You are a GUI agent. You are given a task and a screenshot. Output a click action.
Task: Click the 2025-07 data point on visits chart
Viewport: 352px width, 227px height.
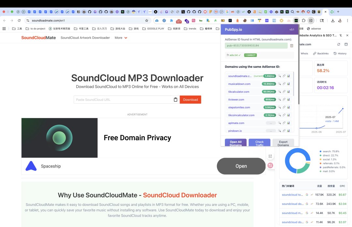pyautogui.click(x=343, y=109)
